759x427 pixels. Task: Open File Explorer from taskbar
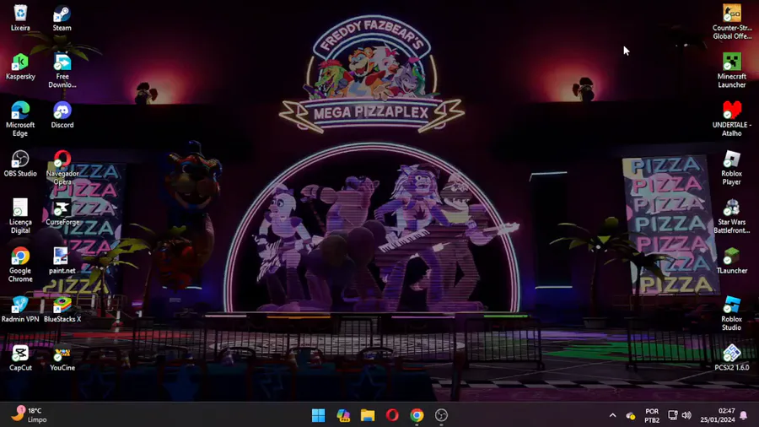click(x=368, y=415)
